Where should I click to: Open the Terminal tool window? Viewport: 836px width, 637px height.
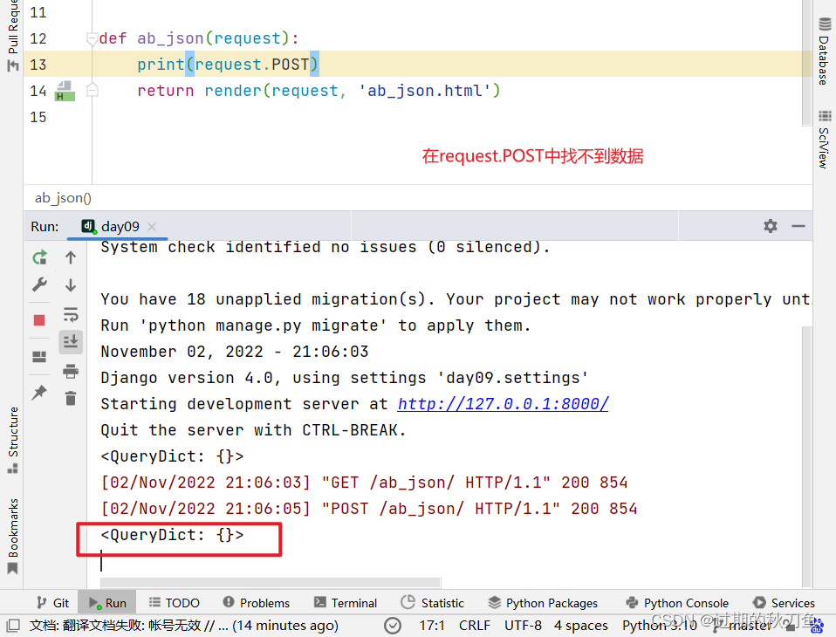(x=346, y=603)
